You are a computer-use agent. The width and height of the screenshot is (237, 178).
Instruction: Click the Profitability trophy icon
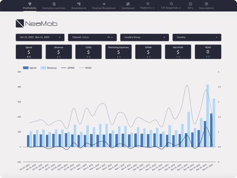coord(30,3)
